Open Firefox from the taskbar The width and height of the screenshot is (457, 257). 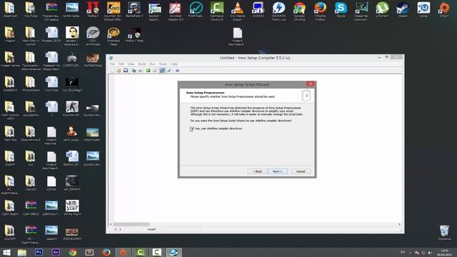(x=106, y=252)
